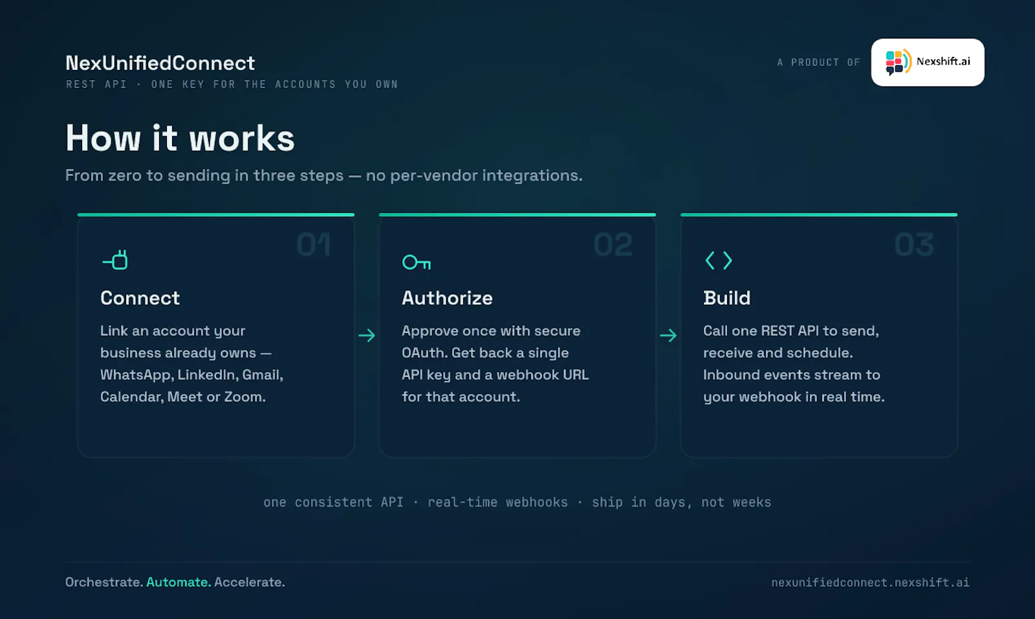Click the highlighted word 'Automate.'
1035x619 pixels.
(x=179, y=582)
